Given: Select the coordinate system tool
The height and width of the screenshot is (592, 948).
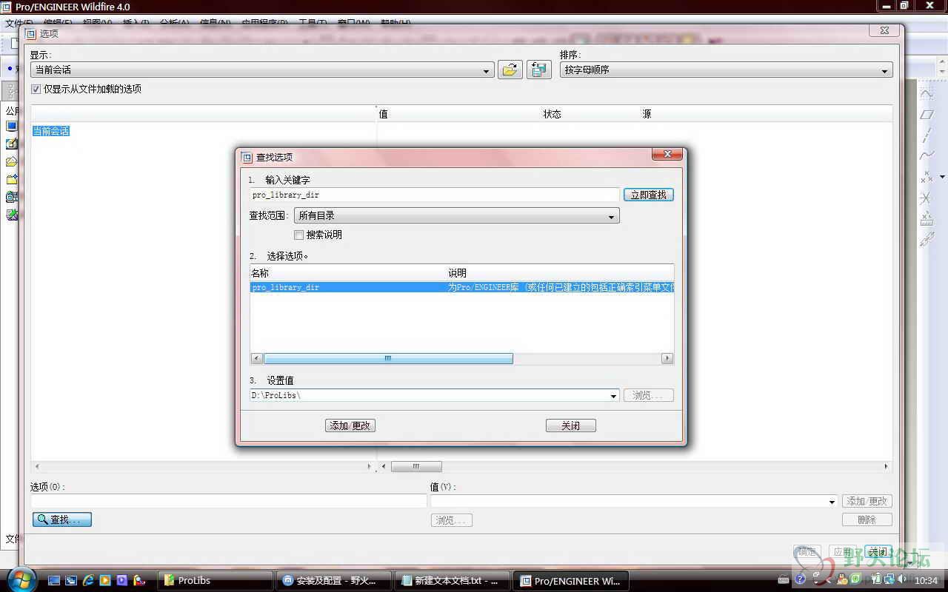Looking at the screenshot, I should pos(927,198).
